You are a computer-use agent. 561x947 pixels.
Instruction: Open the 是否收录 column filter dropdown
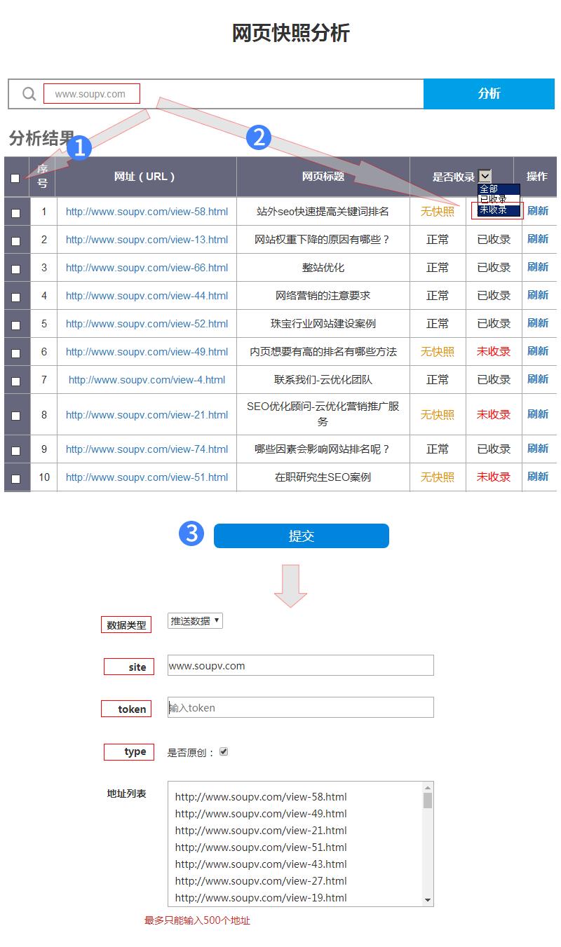pyautogui.click(x=487, y=175)
